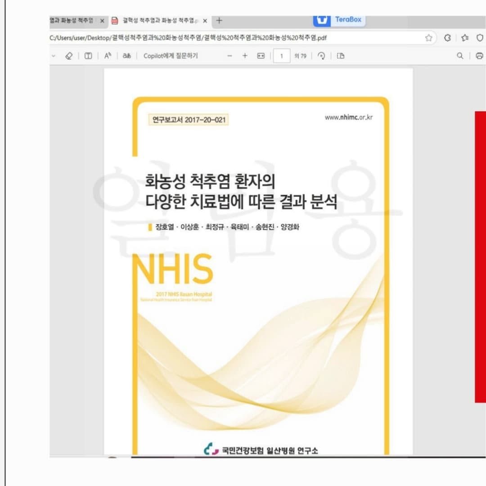Click the title 화농성 척추염 환자의
The image size is (486, 486).
point(210,181)
